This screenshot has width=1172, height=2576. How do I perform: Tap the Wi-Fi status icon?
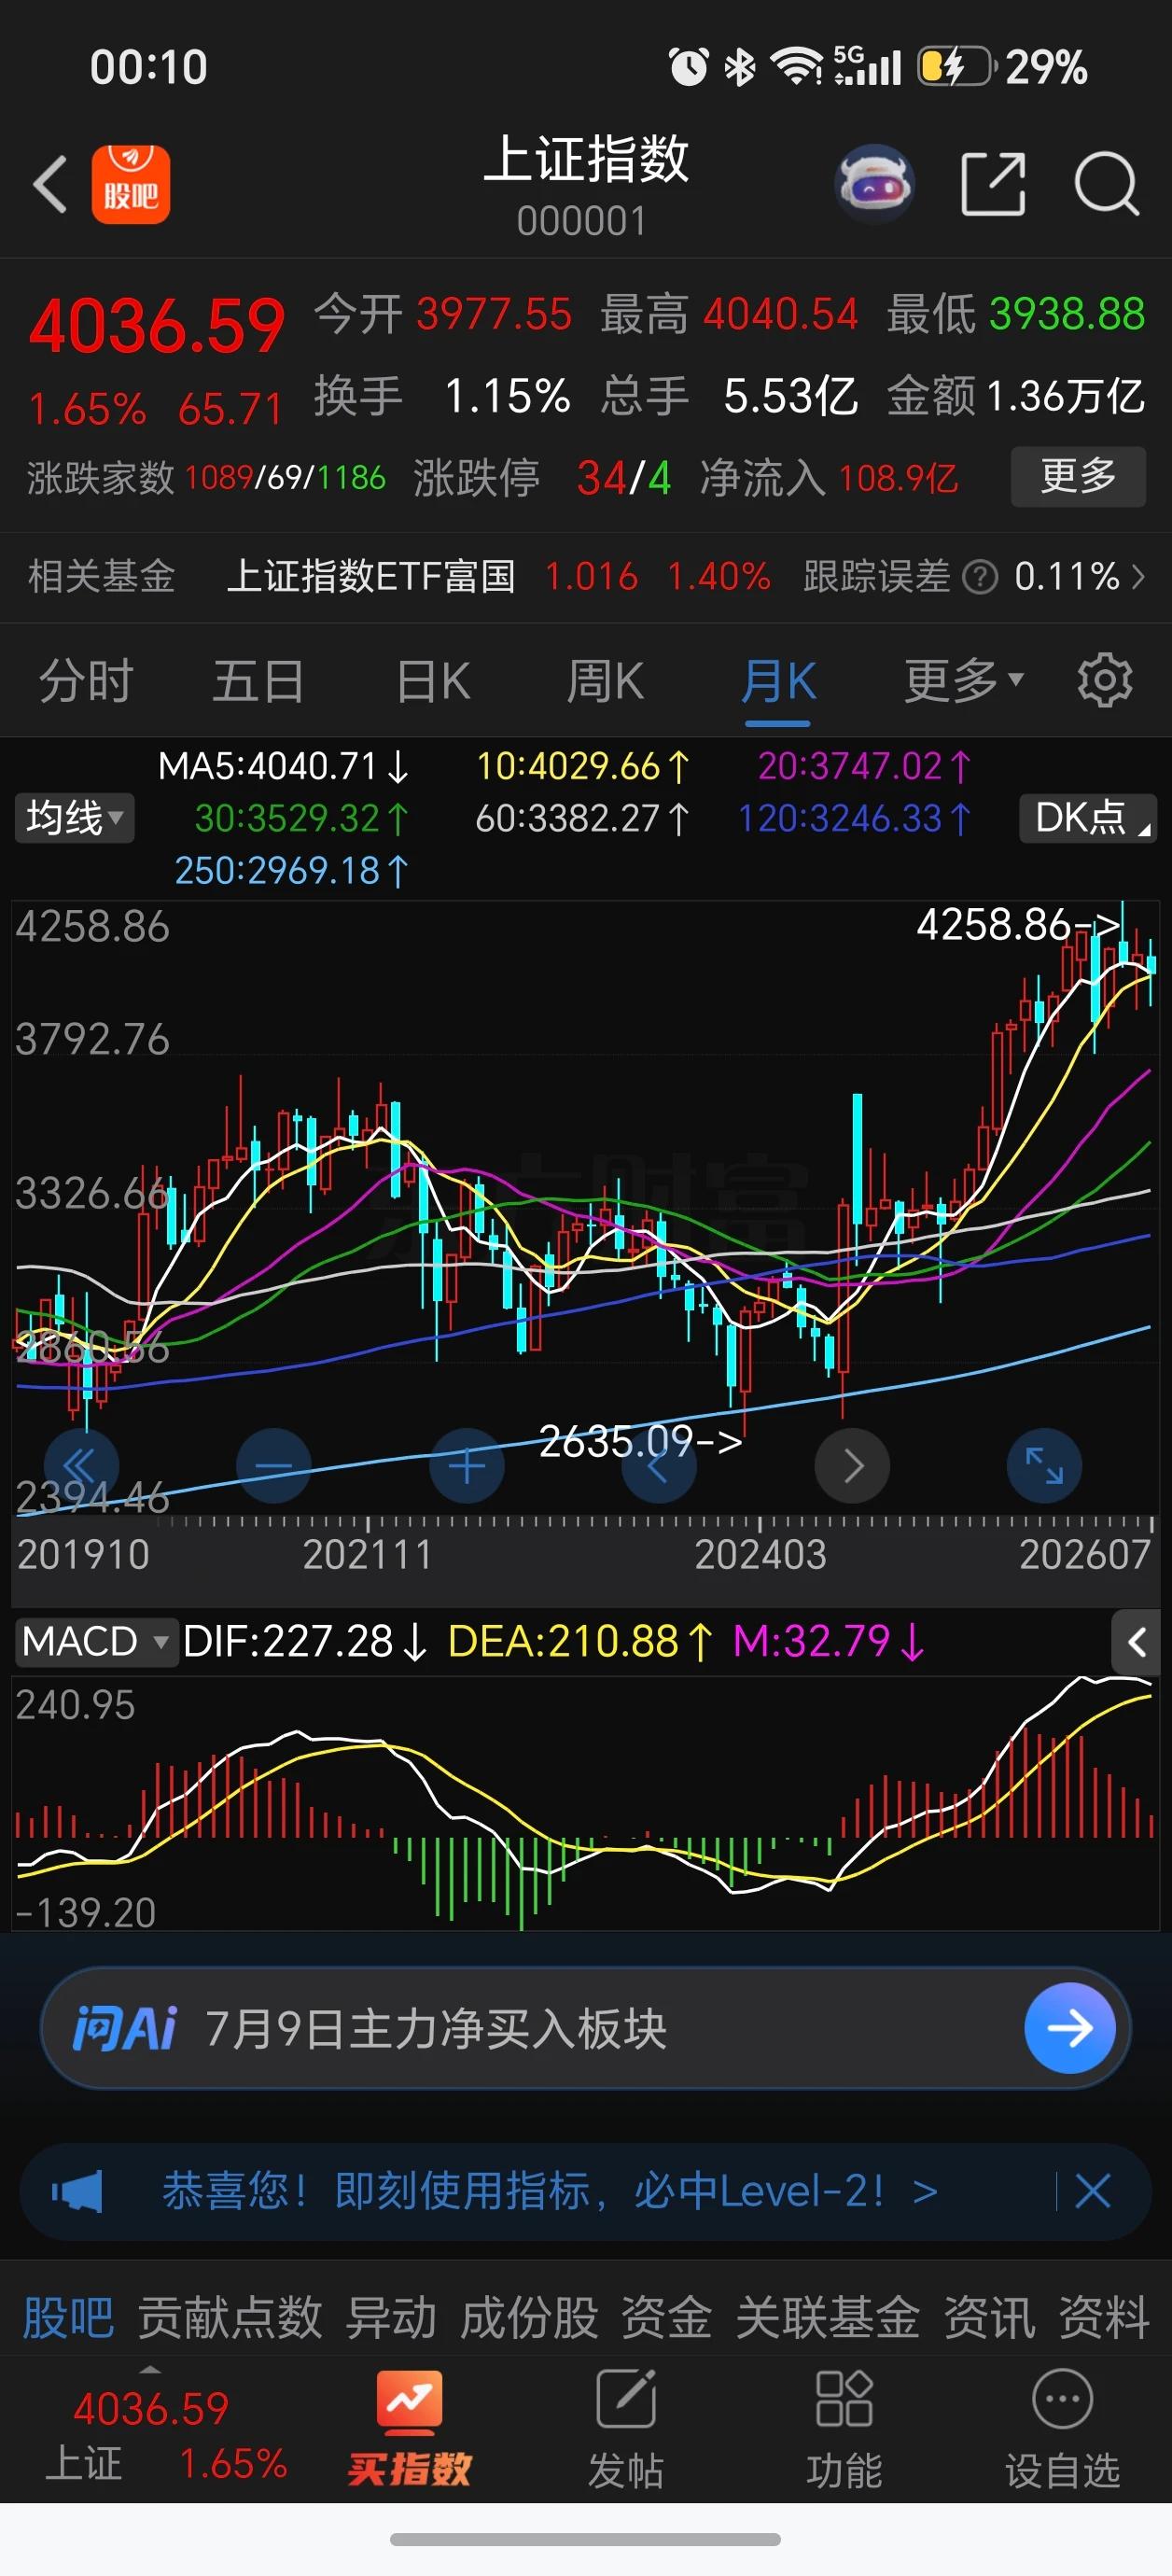click(796, 67)
